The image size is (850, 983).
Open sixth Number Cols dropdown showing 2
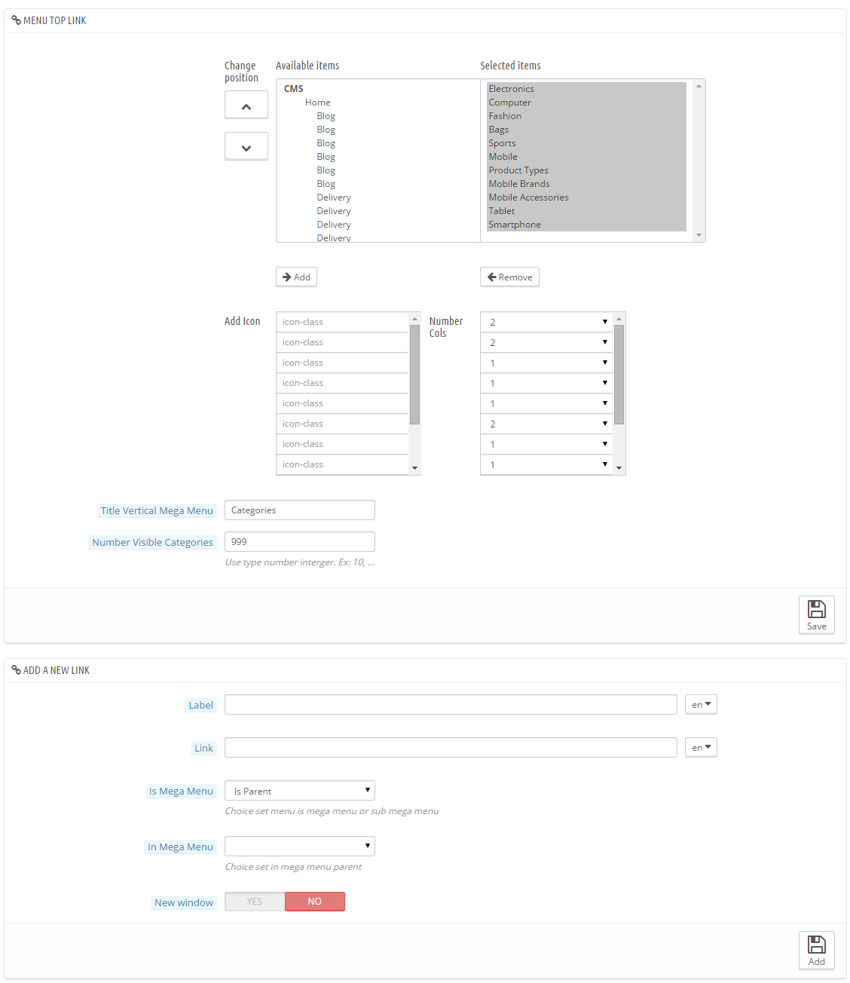coord(546,424)
